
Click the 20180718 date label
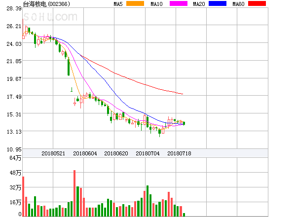tap(179, 153)
